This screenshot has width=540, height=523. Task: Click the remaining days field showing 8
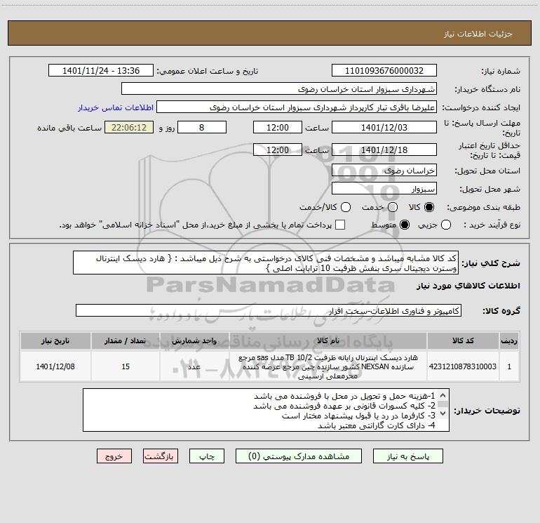pos(202,127)
